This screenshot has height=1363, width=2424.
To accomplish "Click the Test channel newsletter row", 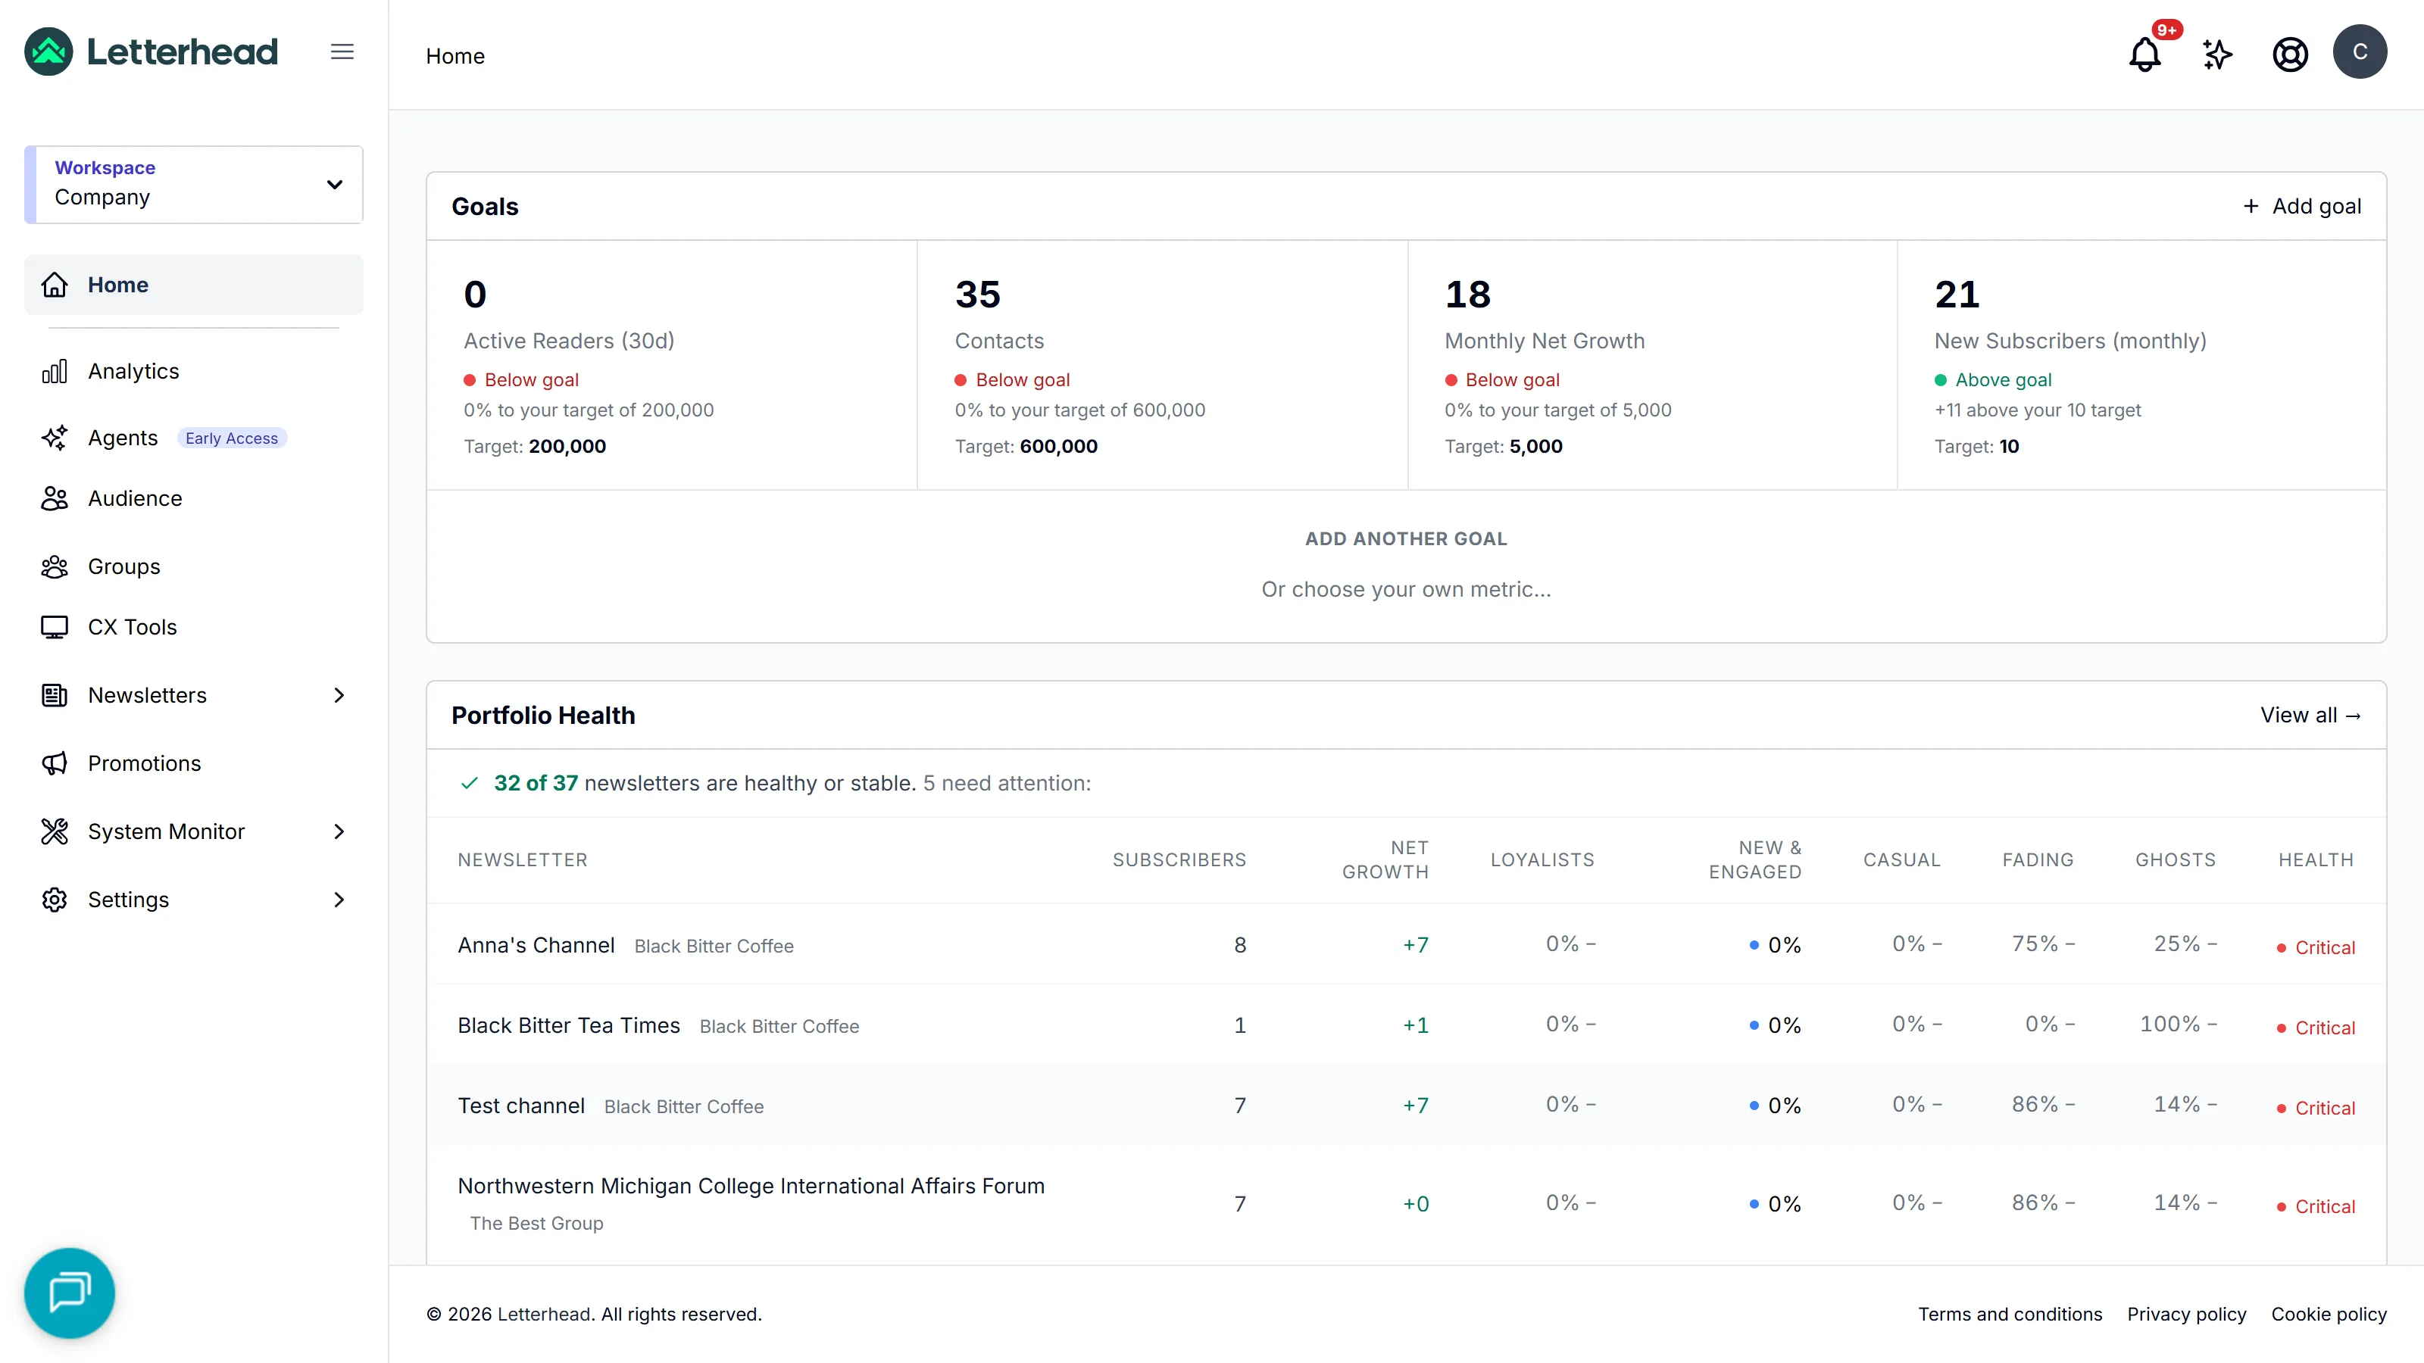I will click(x=1406, y=1106).
